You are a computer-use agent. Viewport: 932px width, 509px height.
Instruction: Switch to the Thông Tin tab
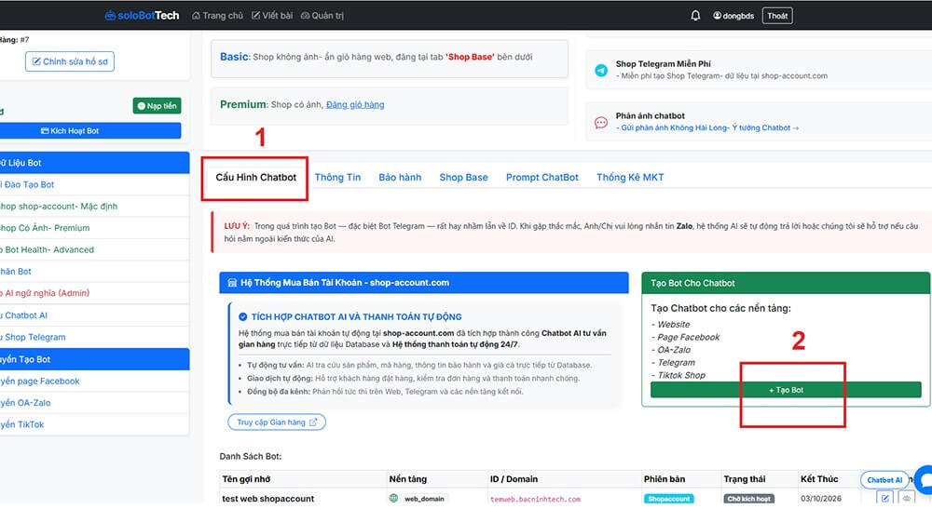click(x=337, y=178)
